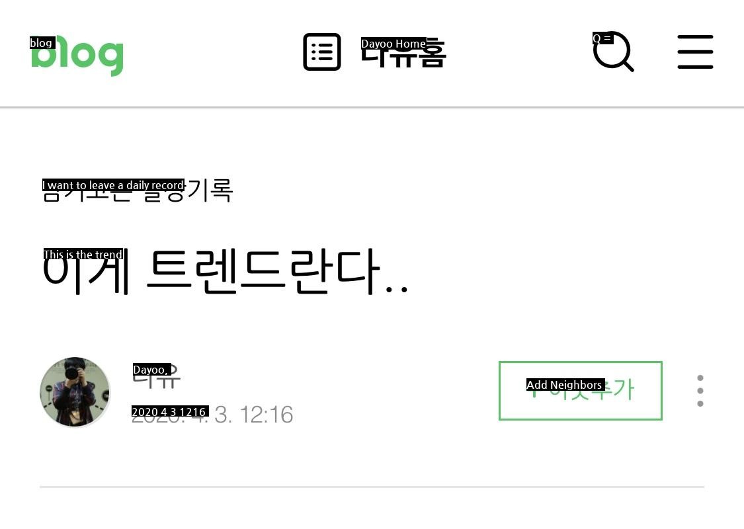Select the author name 다유
744x529 pixels.
coord(156,377)
